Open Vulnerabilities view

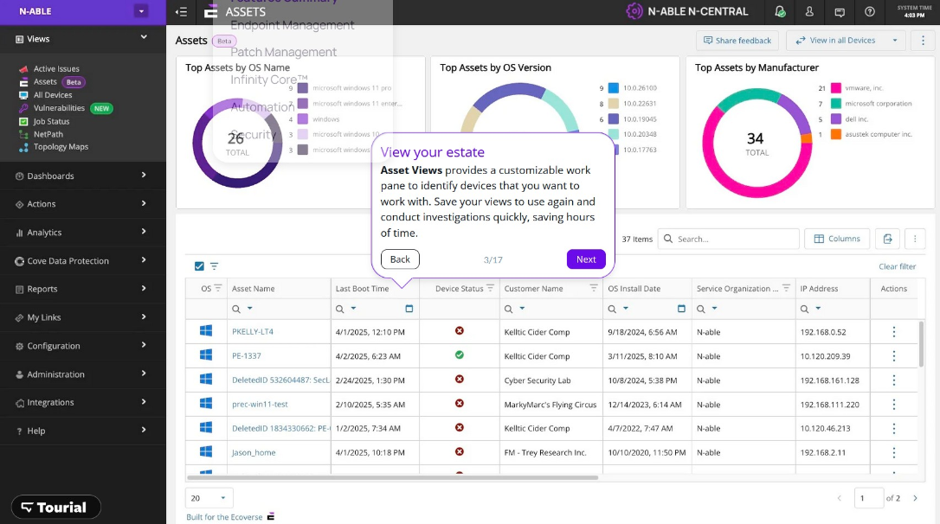(x=59, y=108)
